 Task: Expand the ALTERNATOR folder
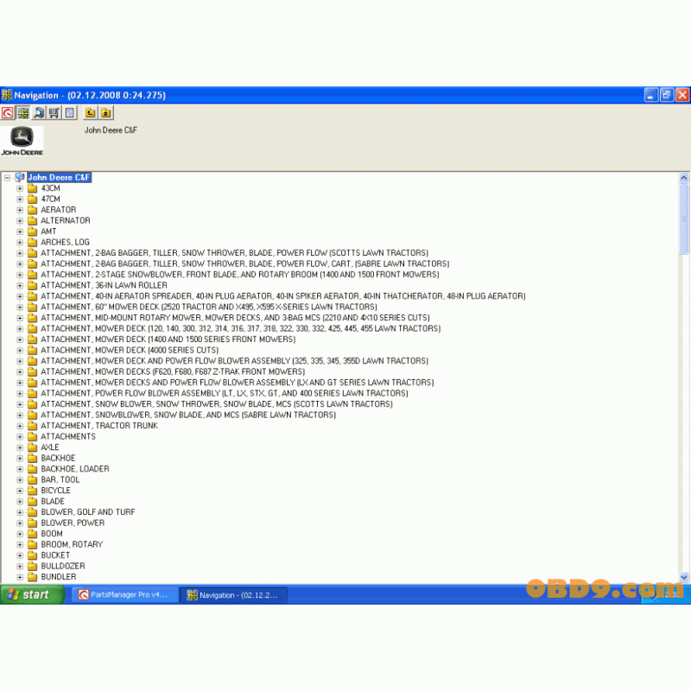click(20, 221)
